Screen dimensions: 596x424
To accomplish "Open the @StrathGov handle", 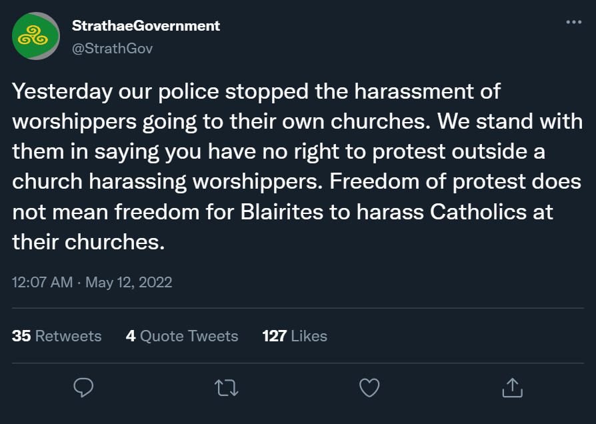I will click(113, 47).
